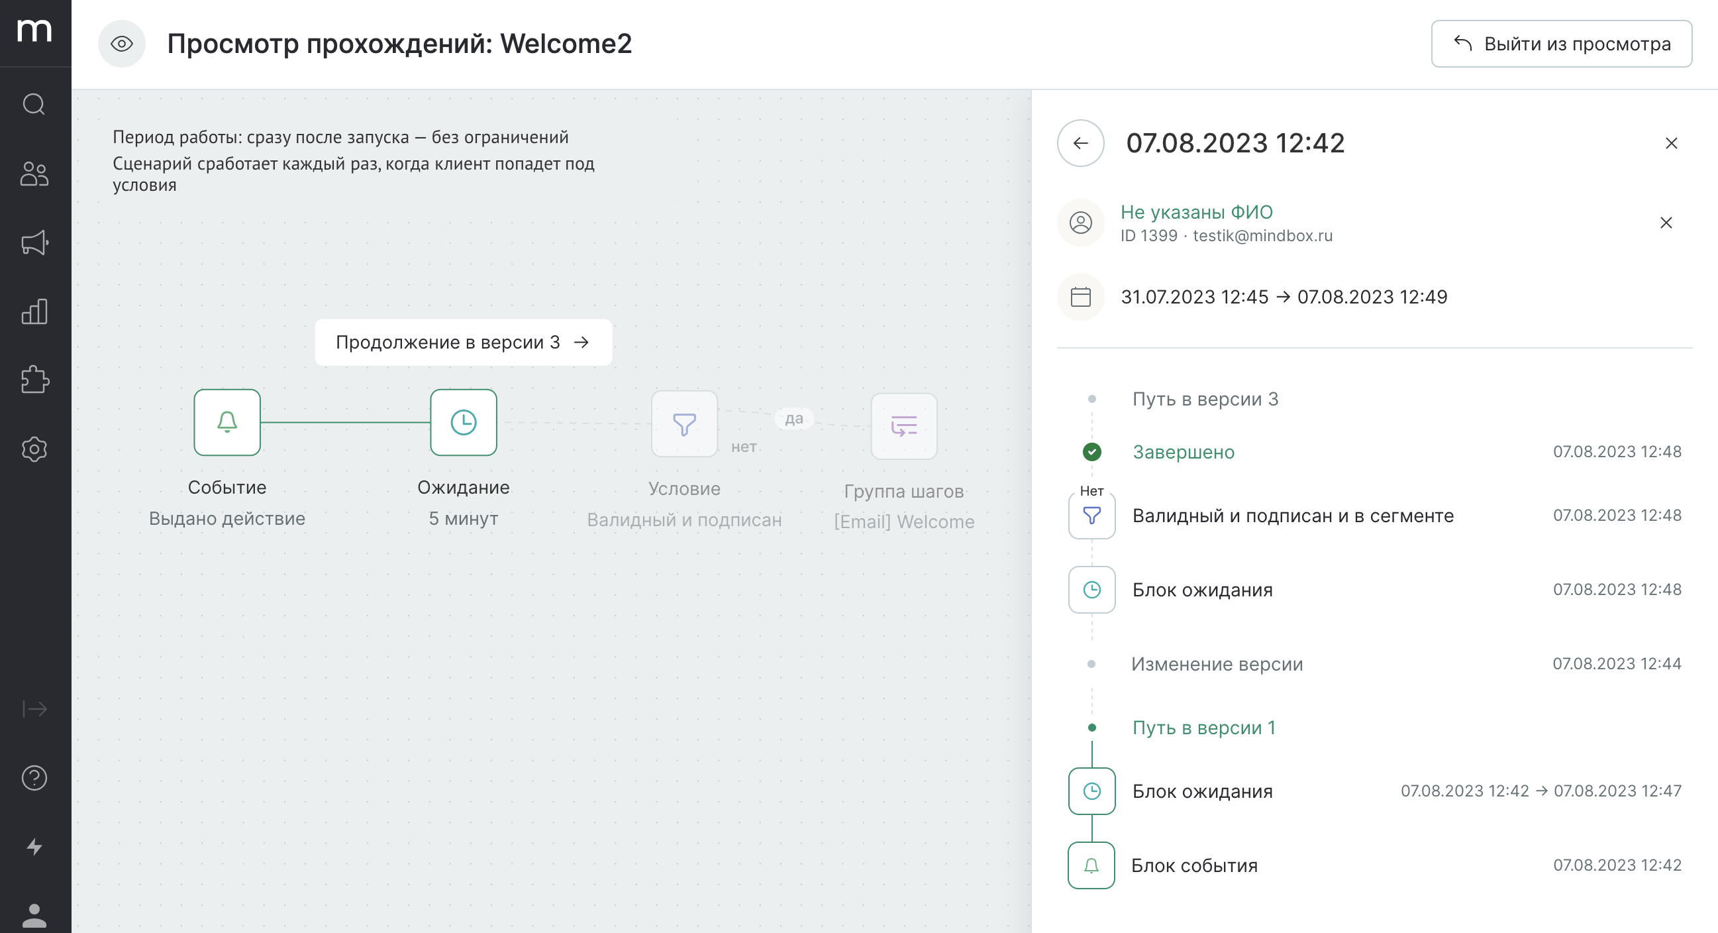Select the Ожидание clock block on canvas
Screen dimensions: 1718x933
click(464, 423)
